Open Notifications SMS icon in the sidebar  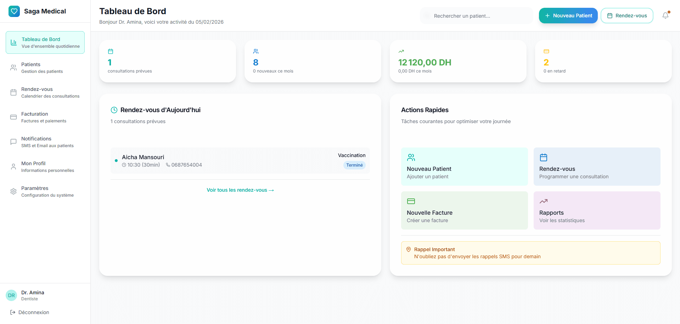tap(13, 142)
